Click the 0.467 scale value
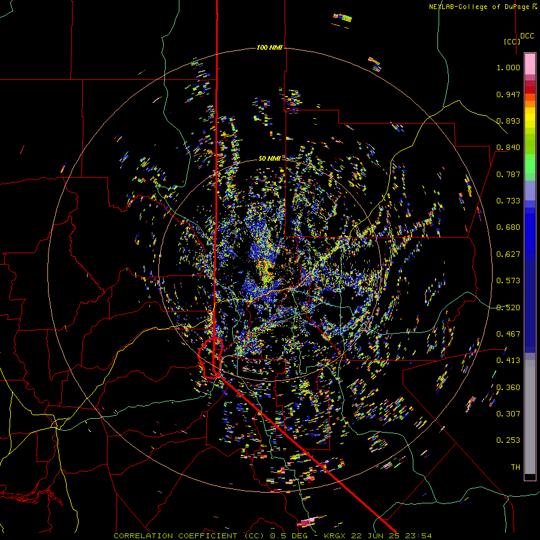This screenshot has height=540, width=540. pyautogui.click(x=508, y=334)
